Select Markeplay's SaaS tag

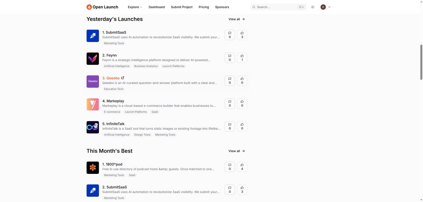pos(155,112)
